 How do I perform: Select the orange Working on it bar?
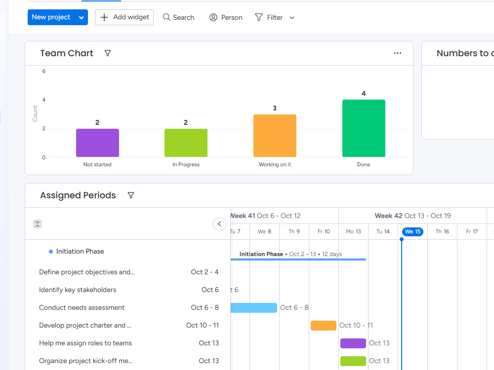click(275, 136)
